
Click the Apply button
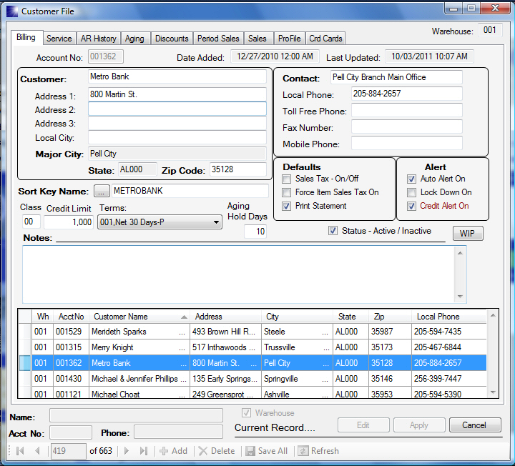[419, 425]
